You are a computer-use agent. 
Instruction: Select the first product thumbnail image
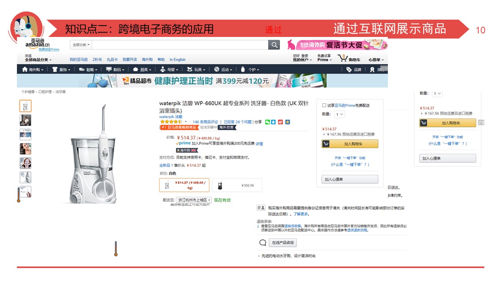click(x=26, y=106)
